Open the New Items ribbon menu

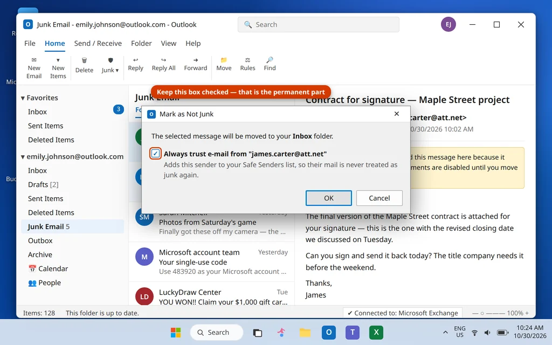58,68
